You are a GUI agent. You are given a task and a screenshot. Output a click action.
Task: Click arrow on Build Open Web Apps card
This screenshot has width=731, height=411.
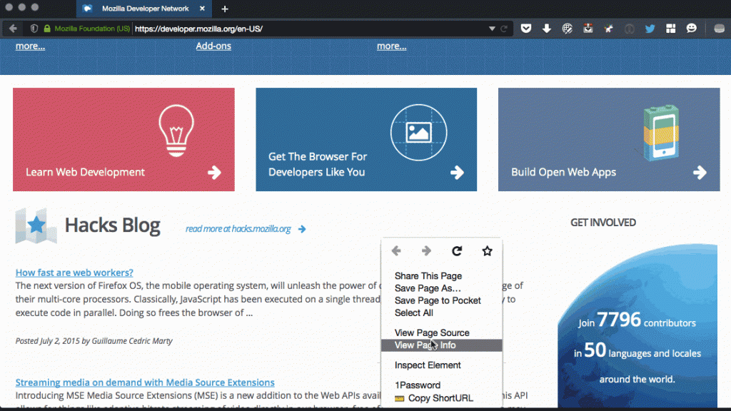(700, 173)
